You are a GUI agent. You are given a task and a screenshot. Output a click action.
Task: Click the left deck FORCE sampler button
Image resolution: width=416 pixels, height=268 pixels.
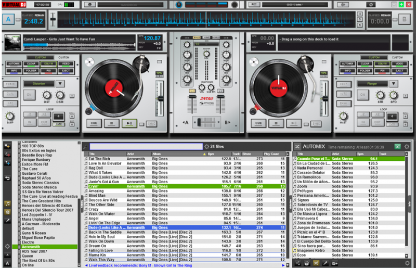(10, 84)
